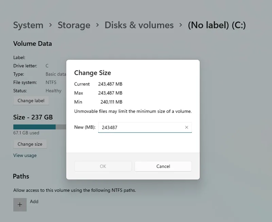Cancel the Change Size dialog

click(163, 166)
